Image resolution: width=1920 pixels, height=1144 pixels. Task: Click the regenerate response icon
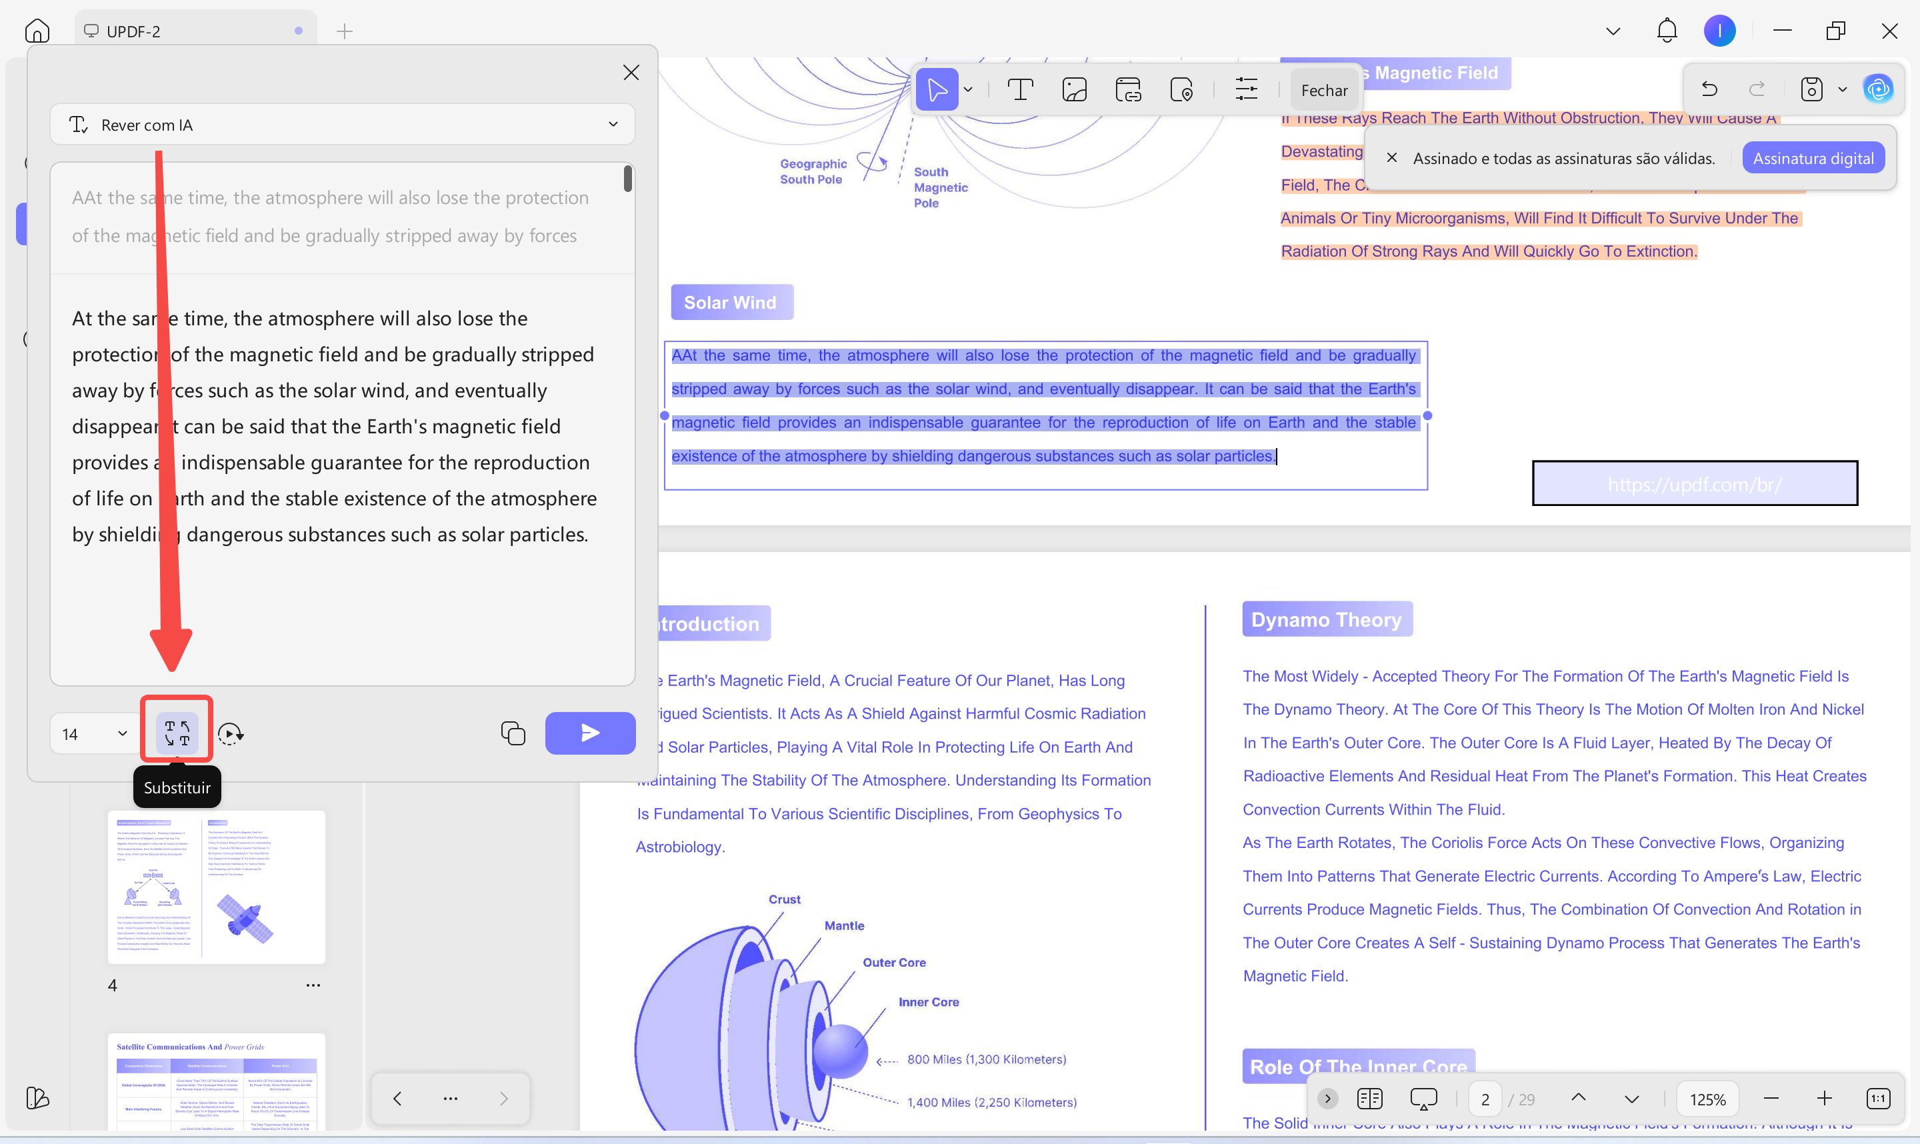point(230,733)
